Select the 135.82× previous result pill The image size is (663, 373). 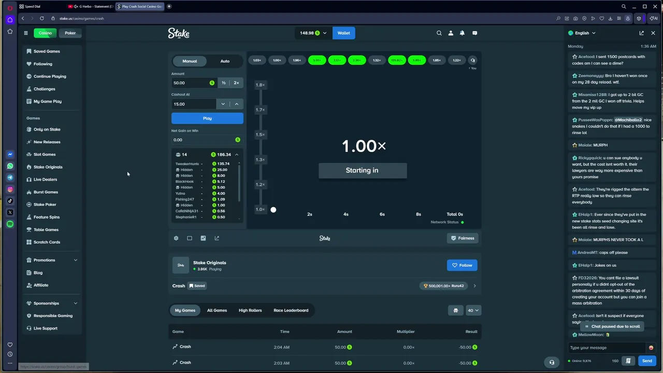tap(397, 61)
